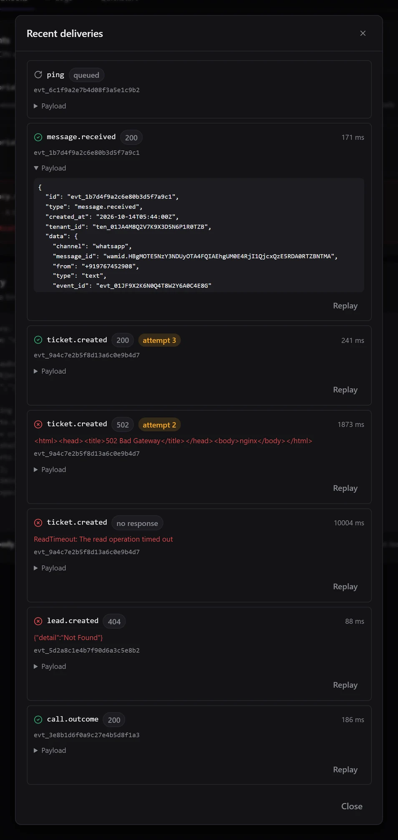Expand Payload for ticket.created attempt 3
Screen dimensions: 398x840
click(x=50, y=371)
